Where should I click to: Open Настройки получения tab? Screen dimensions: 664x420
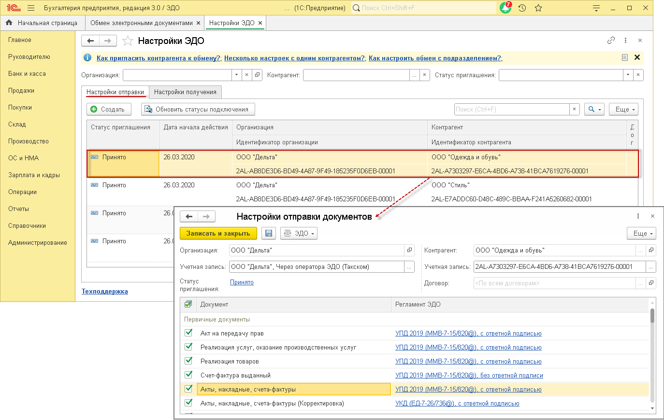185,92
